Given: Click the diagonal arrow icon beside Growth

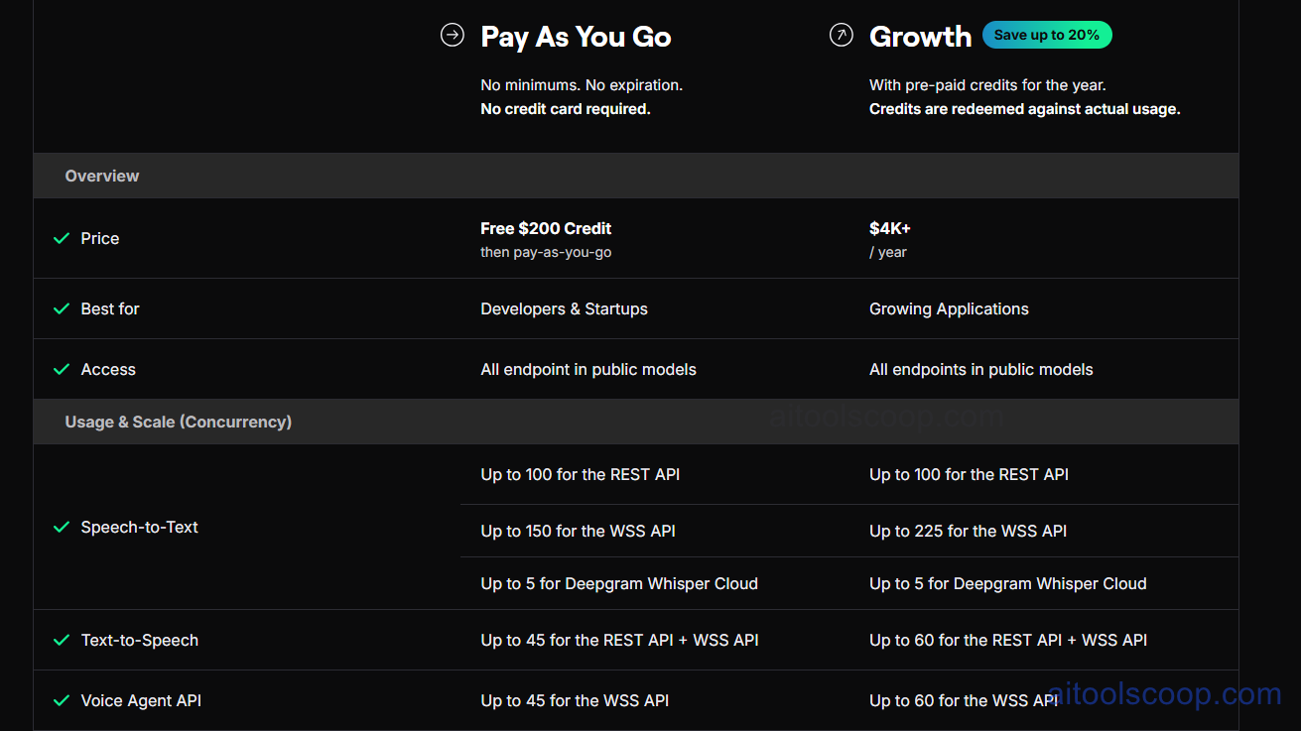Looking at the screenshot, I should (841, 34).
